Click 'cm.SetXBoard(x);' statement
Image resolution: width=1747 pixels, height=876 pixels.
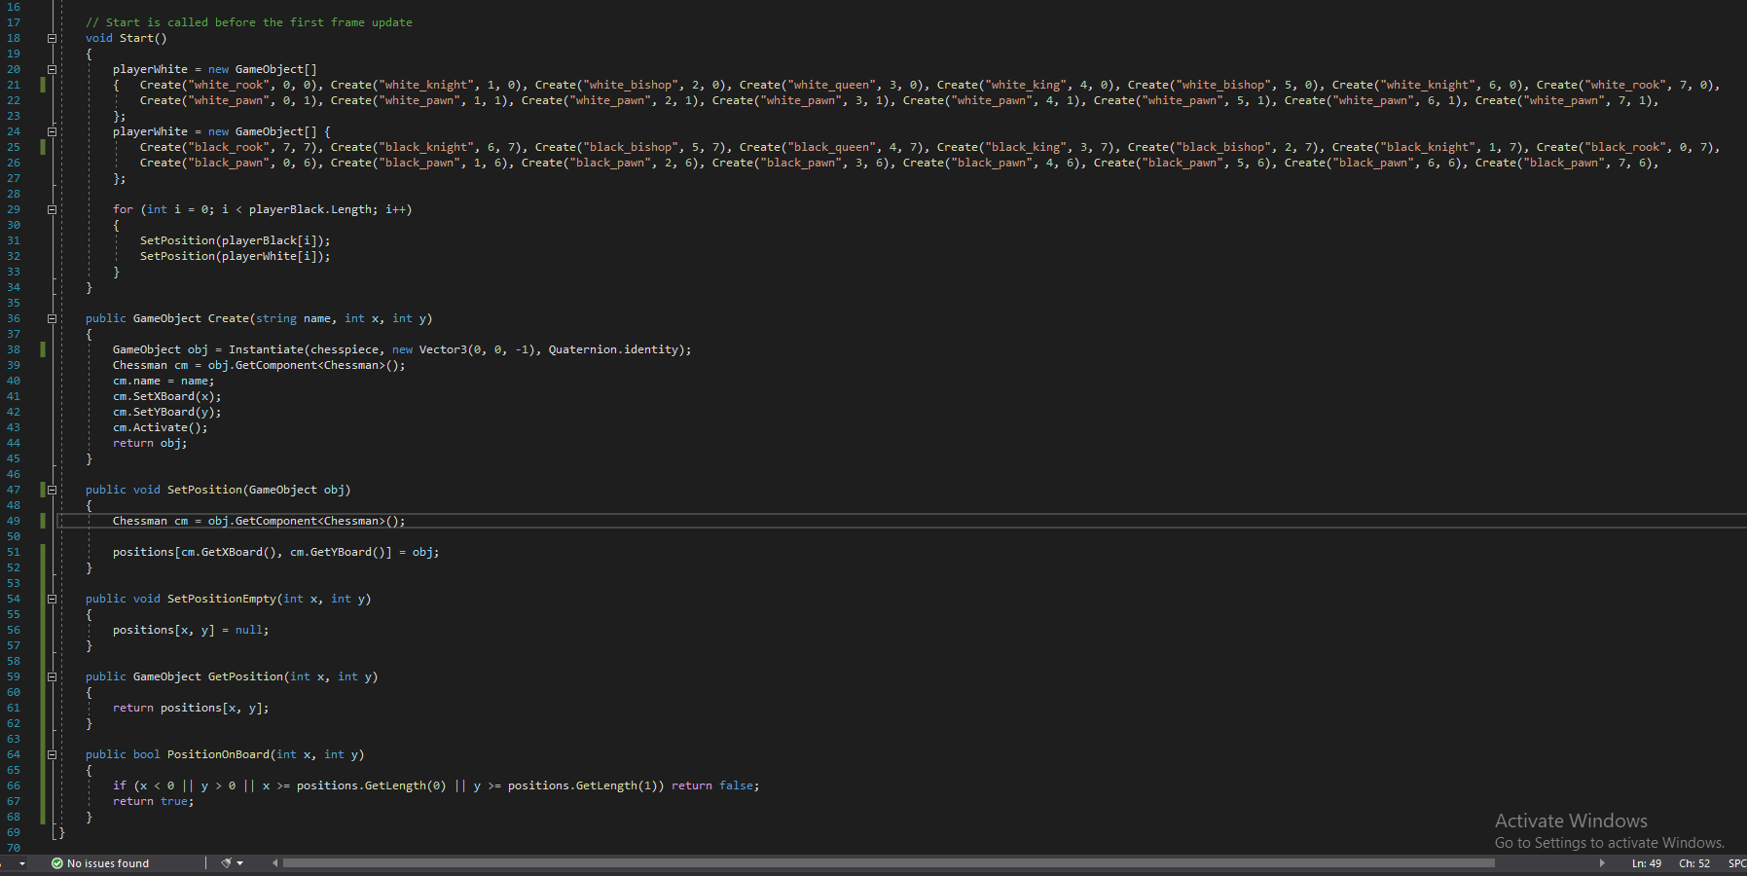point(167,396)
